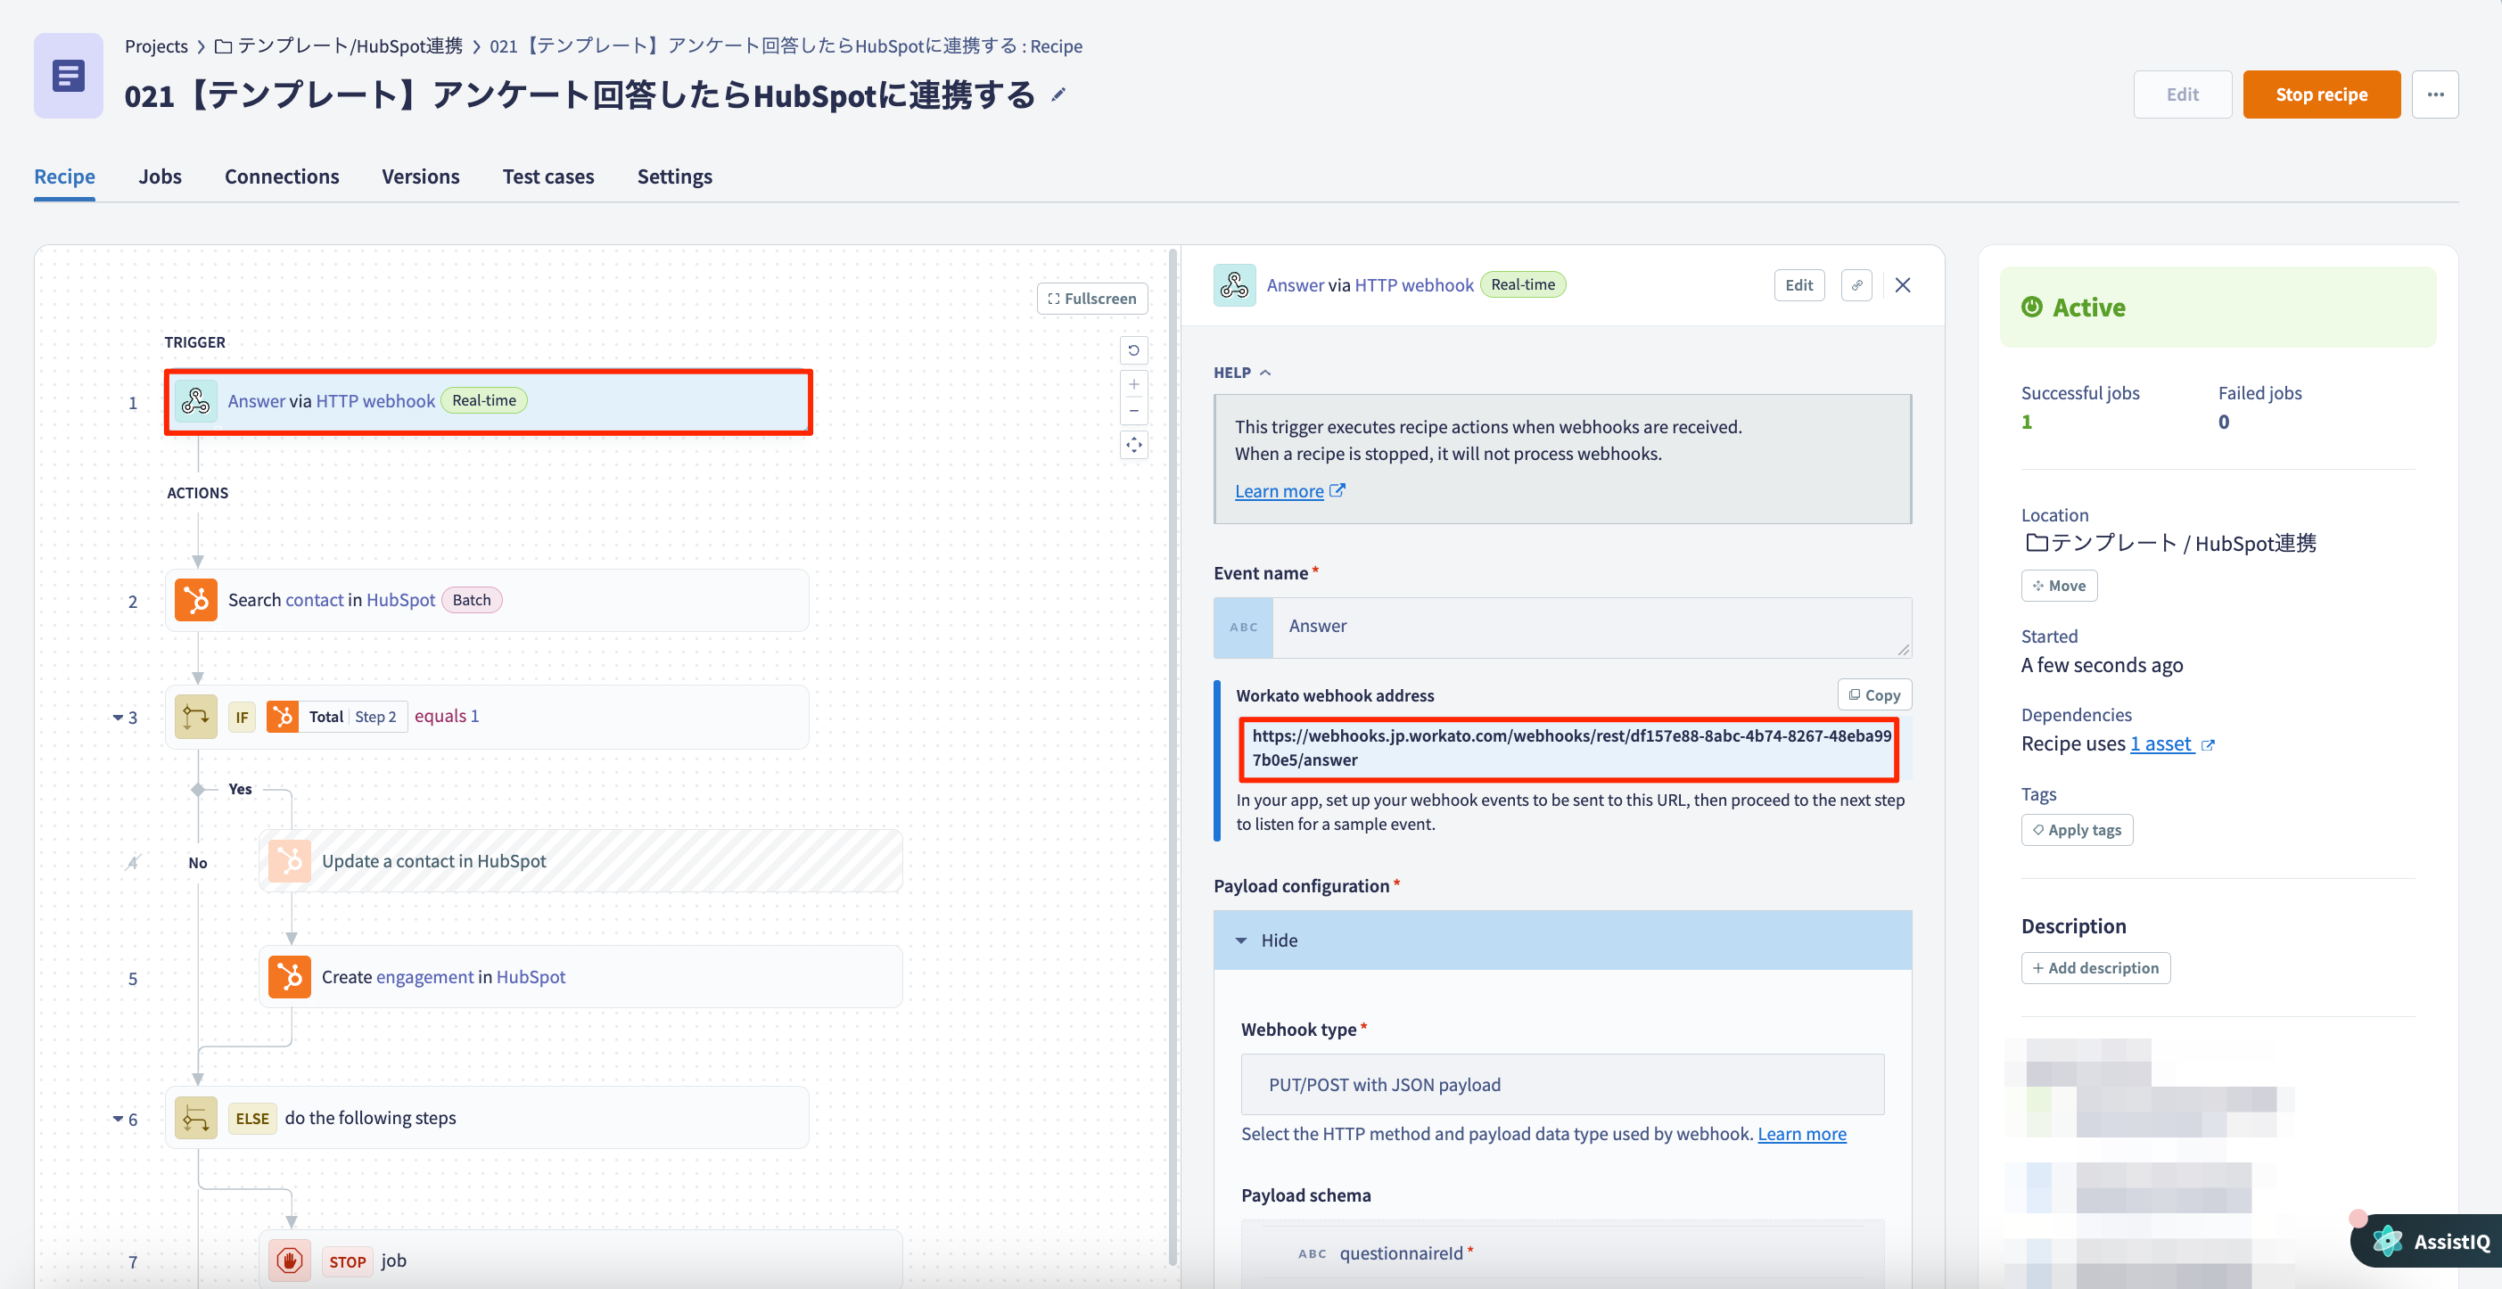The width and height of the screenshot is (2502, 1289).
Task: Open the Jobs tab
Action: [x=160, y=176]
